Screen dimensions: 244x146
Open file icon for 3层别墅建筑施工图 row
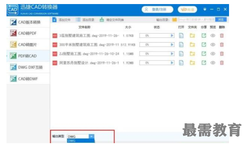pos(181,36)
